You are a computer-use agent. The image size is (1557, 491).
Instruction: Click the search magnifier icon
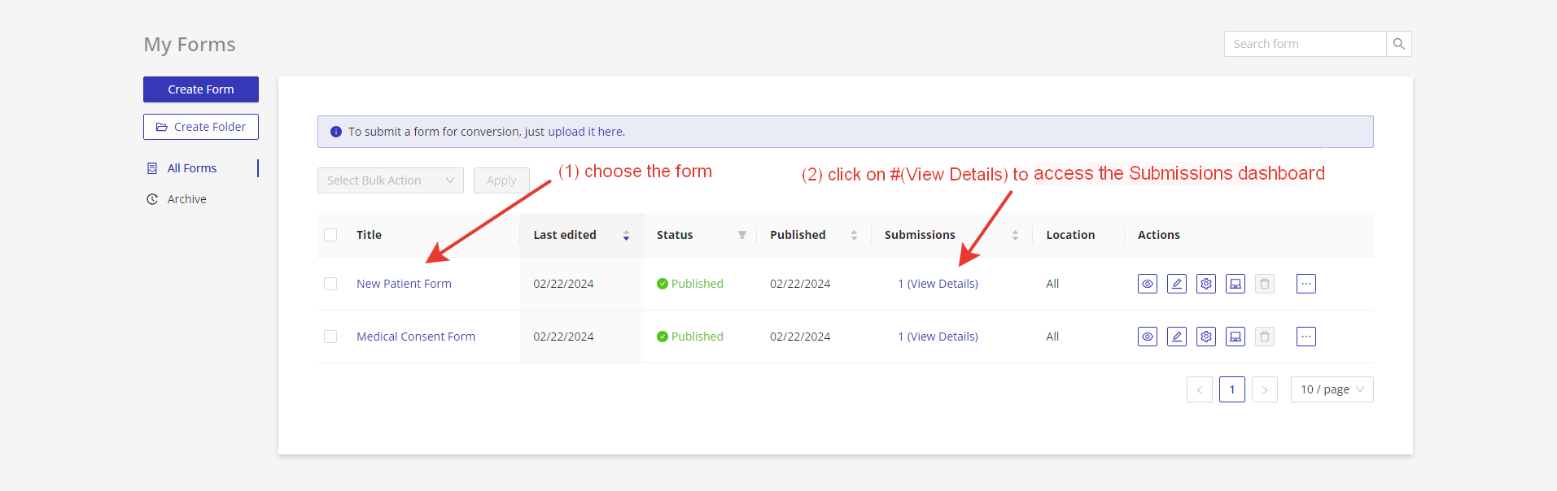click(x=1398, y=44)
